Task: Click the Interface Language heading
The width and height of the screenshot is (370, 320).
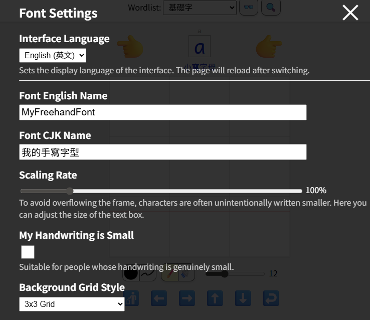Action: pyautogui.click(x=64, y=39)
